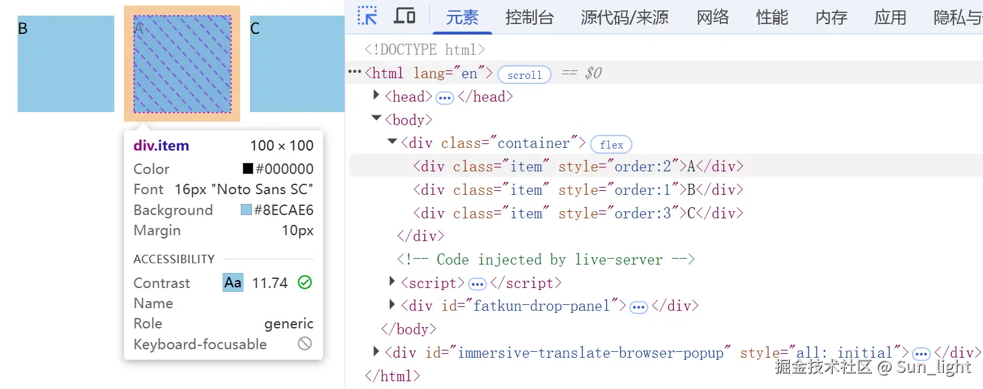Collapse the div.container node
Screen dimensions: 983x389
392,141
